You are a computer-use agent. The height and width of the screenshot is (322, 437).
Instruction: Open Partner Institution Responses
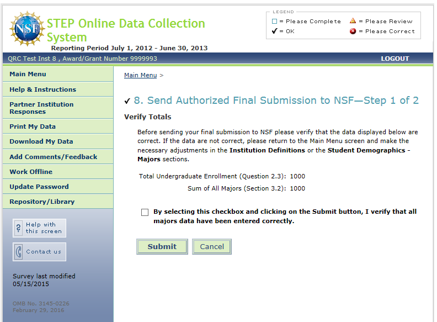pyautogui.click(x=58, y=108)
